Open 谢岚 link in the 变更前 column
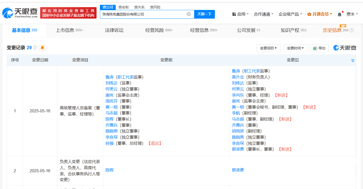 (110, 95)
